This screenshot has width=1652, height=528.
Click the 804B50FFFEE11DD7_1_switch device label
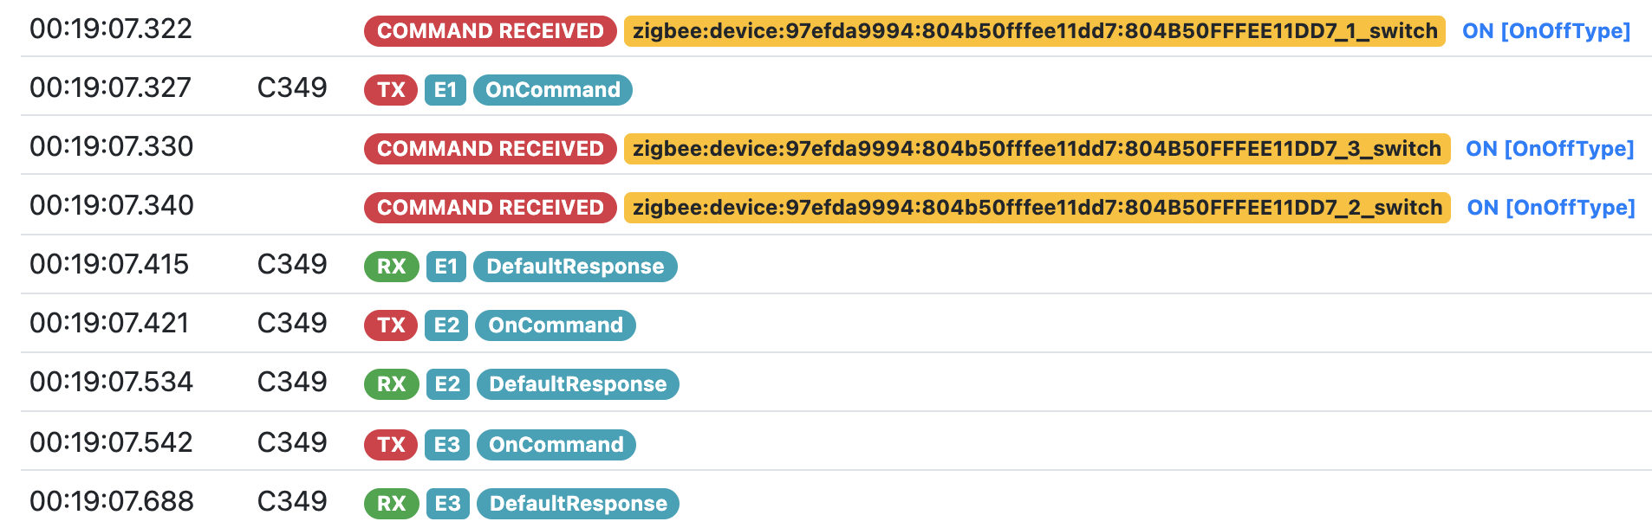[x=1034, y=31]
